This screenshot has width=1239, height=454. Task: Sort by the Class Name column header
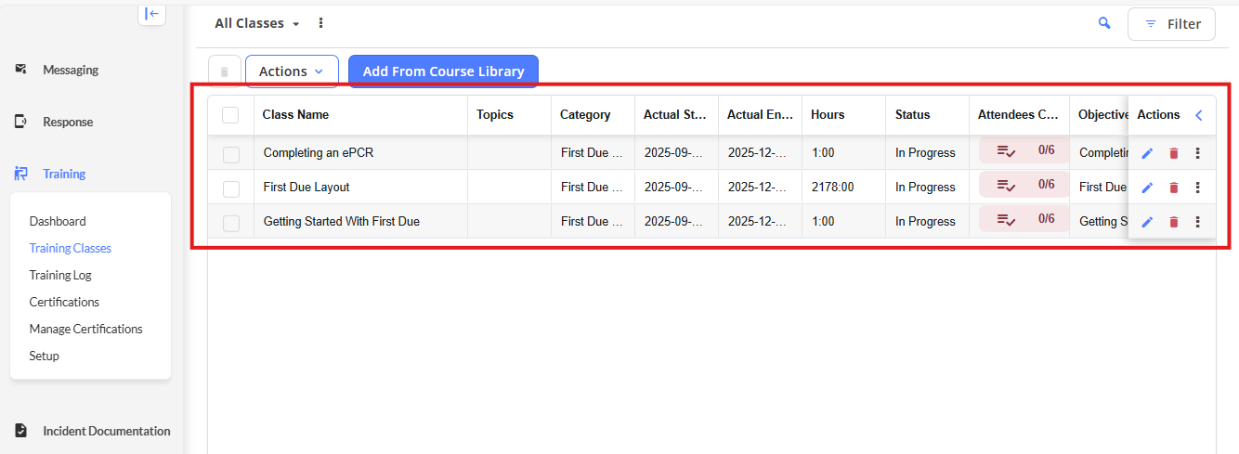(295, 115)
